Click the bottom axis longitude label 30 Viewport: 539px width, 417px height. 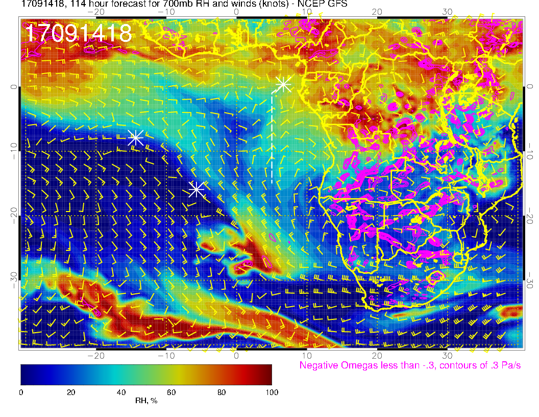pos(447,355)
